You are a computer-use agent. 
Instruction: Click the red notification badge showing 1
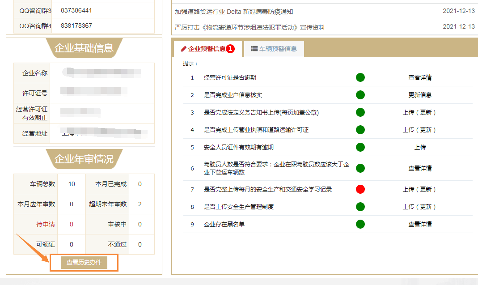230,49
